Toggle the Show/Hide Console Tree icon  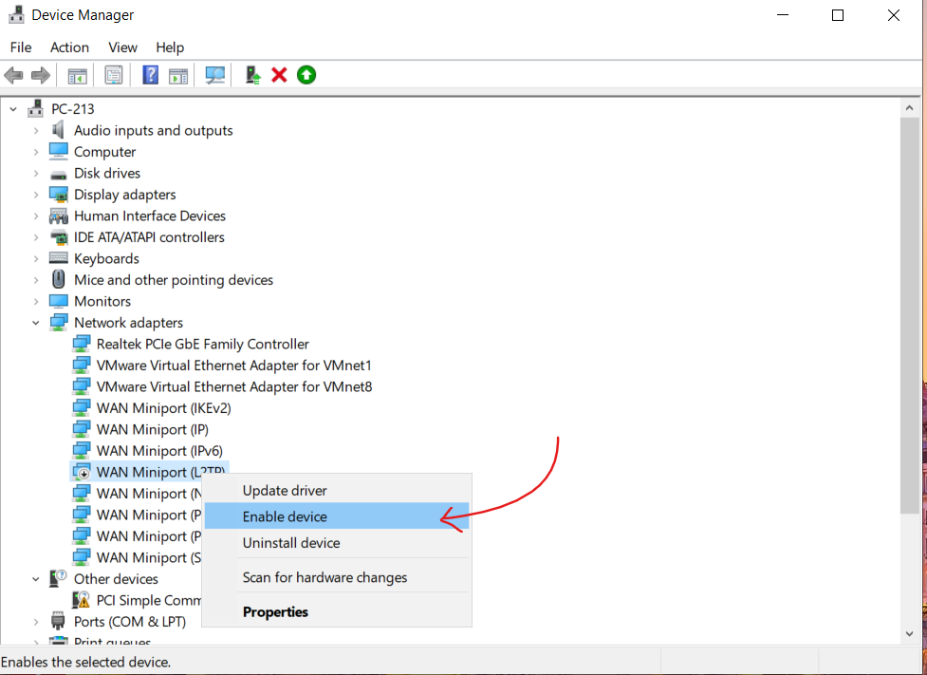coord(78,75)
